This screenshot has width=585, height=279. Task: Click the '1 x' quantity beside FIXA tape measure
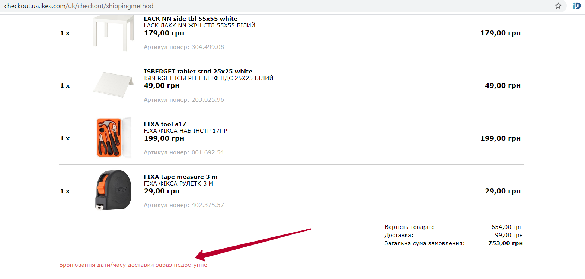click(x=65, y=191)
